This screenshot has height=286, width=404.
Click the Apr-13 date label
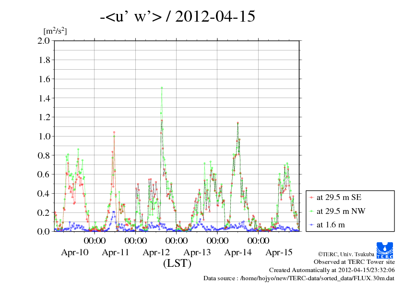[197, 252]
